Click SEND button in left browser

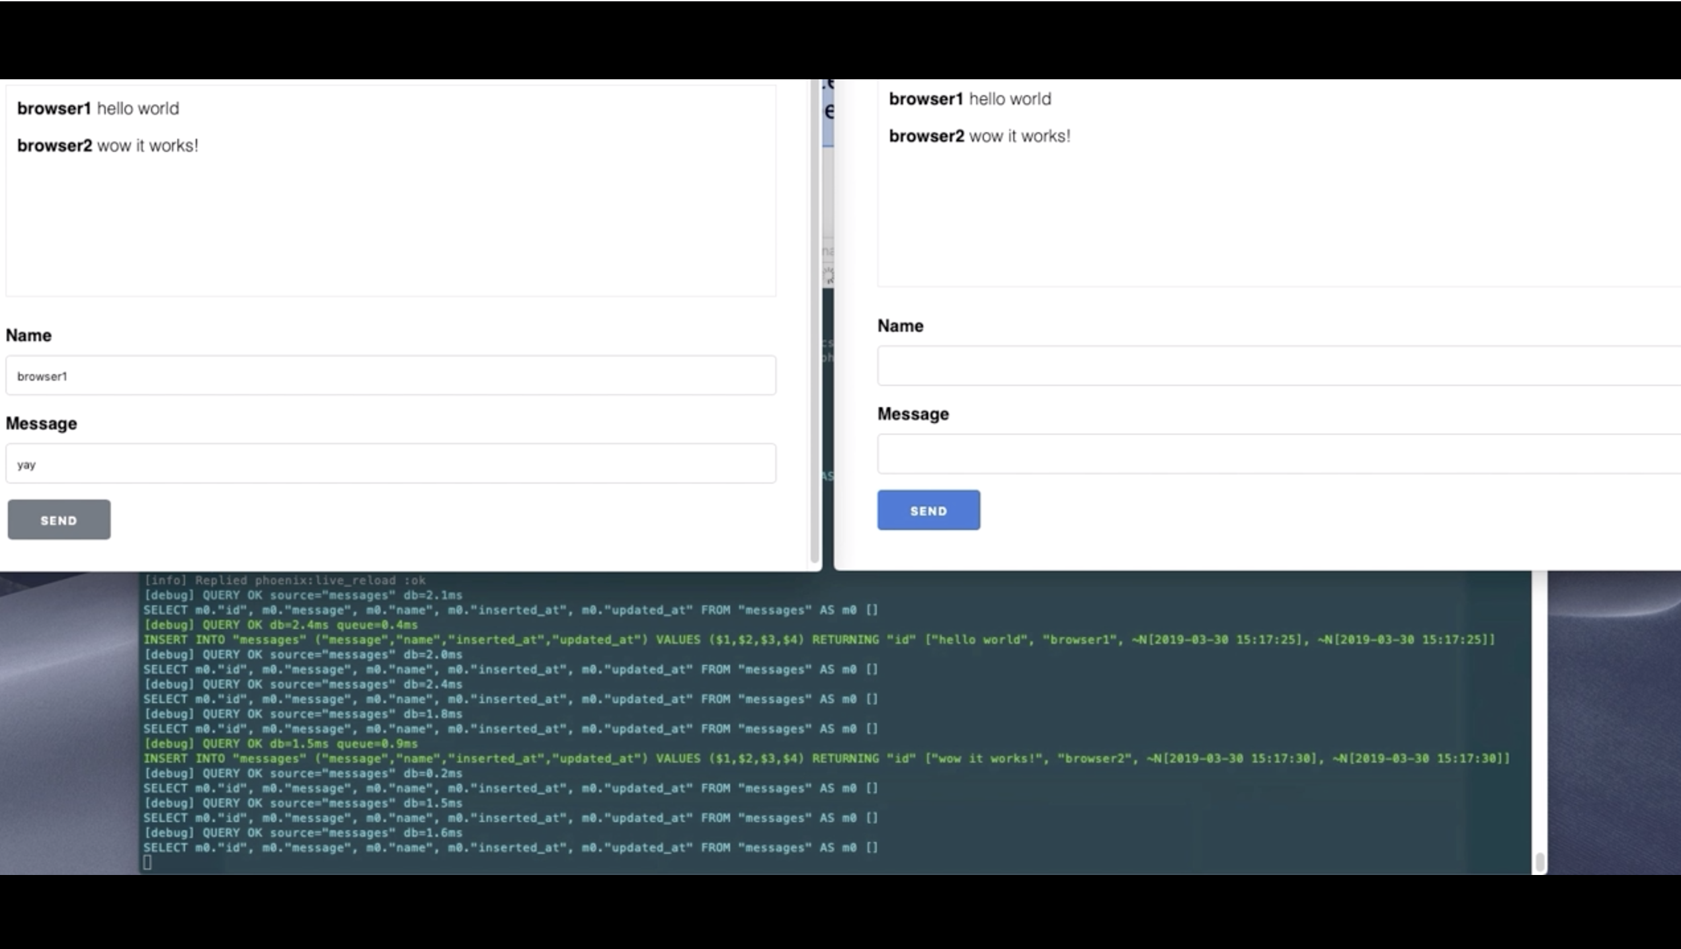[x=59, y=519]
